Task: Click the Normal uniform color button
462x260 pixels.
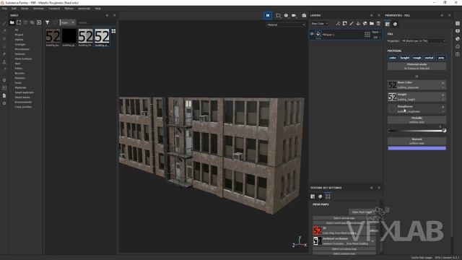Action: tap(417, 141)
